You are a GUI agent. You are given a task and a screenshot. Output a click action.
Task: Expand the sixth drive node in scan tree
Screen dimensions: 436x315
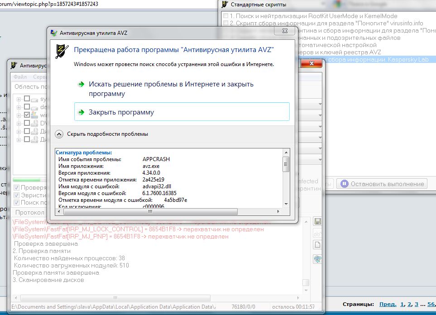tap(19, 139)
